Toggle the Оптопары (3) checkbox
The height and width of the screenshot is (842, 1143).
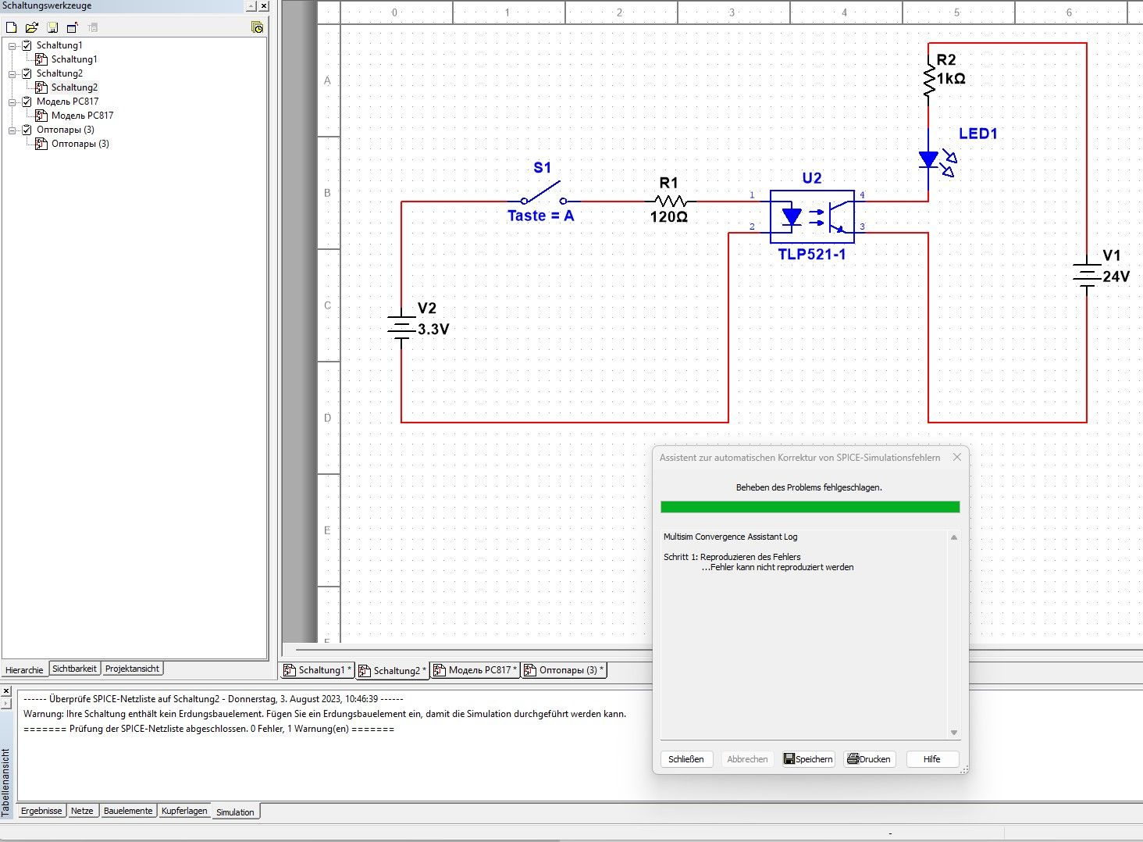tap(26, 129)
